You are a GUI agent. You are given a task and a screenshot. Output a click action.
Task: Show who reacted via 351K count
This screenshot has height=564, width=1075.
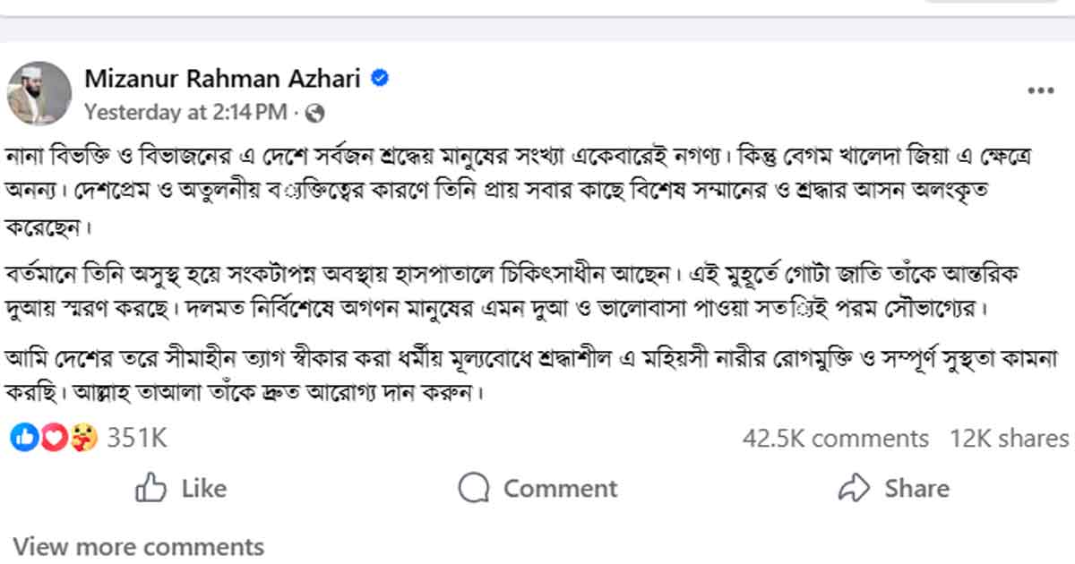pyautogui.click(x=137, y=438)
